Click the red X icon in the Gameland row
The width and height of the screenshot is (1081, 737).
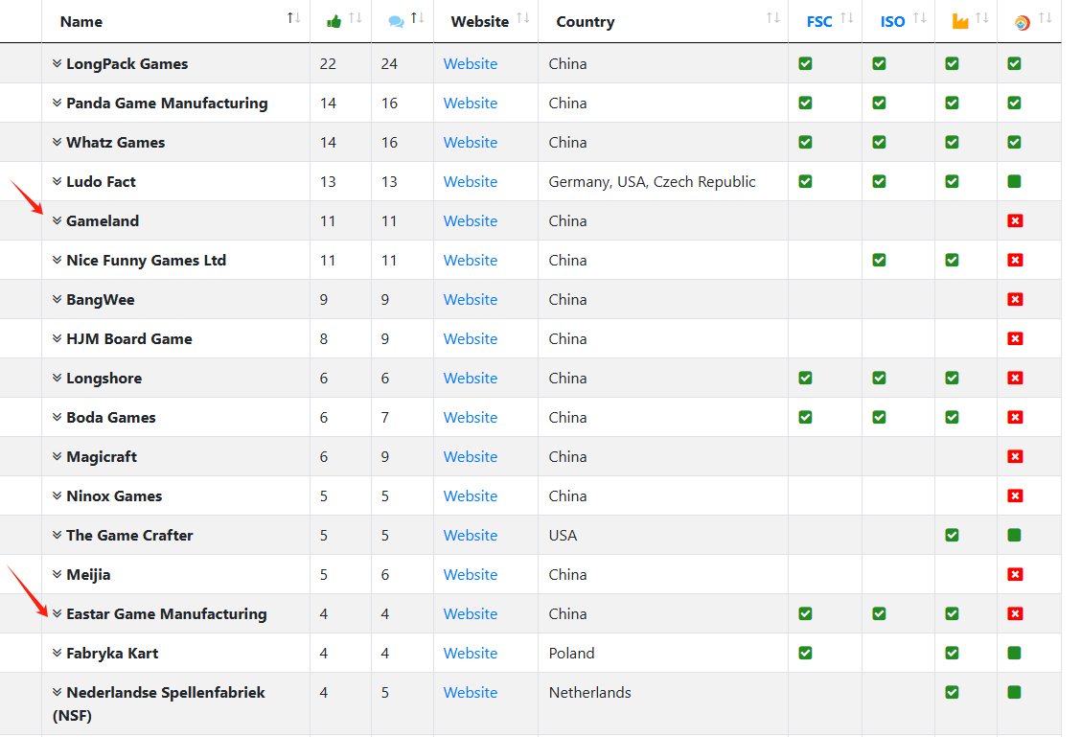[x=1015, y=220]
